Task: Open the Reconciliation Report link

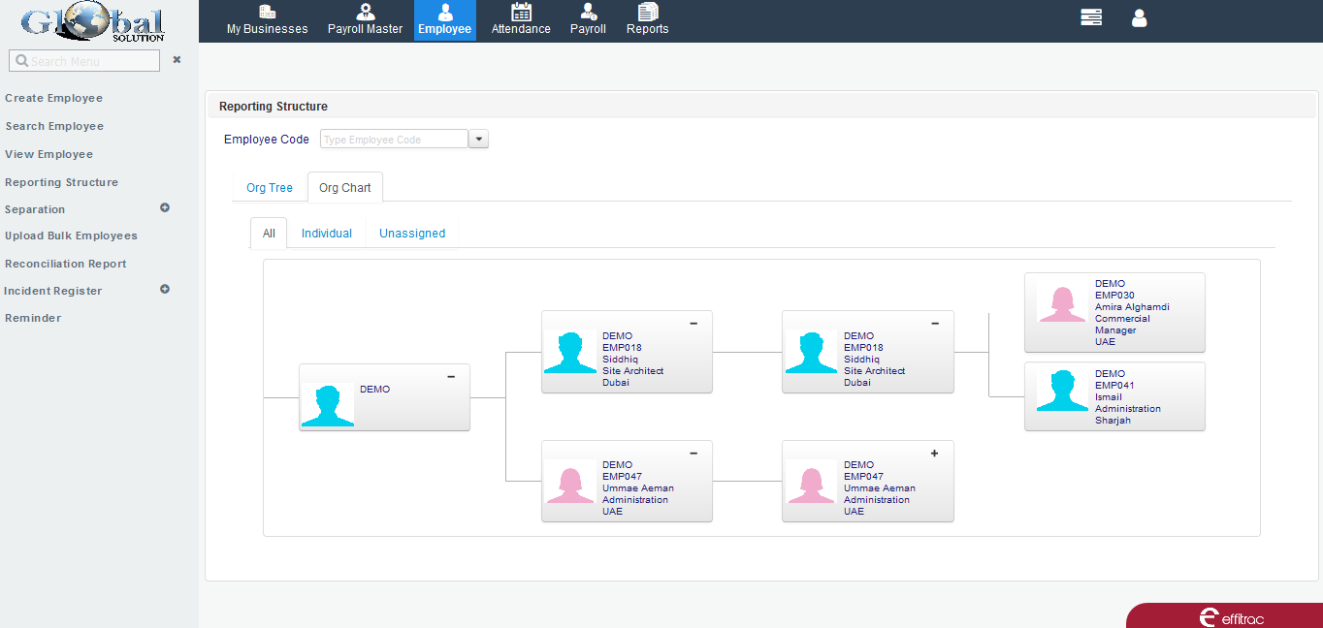Action: [x=66, y=264]
